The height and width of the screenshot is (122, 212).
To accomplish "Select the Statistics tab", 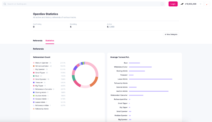I will click(x=50, y=41).
